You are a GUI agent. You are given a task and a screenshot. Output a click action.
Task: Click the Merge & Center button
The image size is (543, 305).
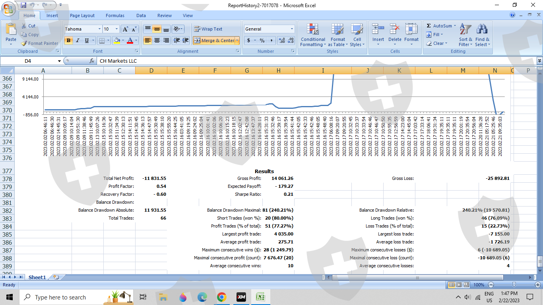214,41
